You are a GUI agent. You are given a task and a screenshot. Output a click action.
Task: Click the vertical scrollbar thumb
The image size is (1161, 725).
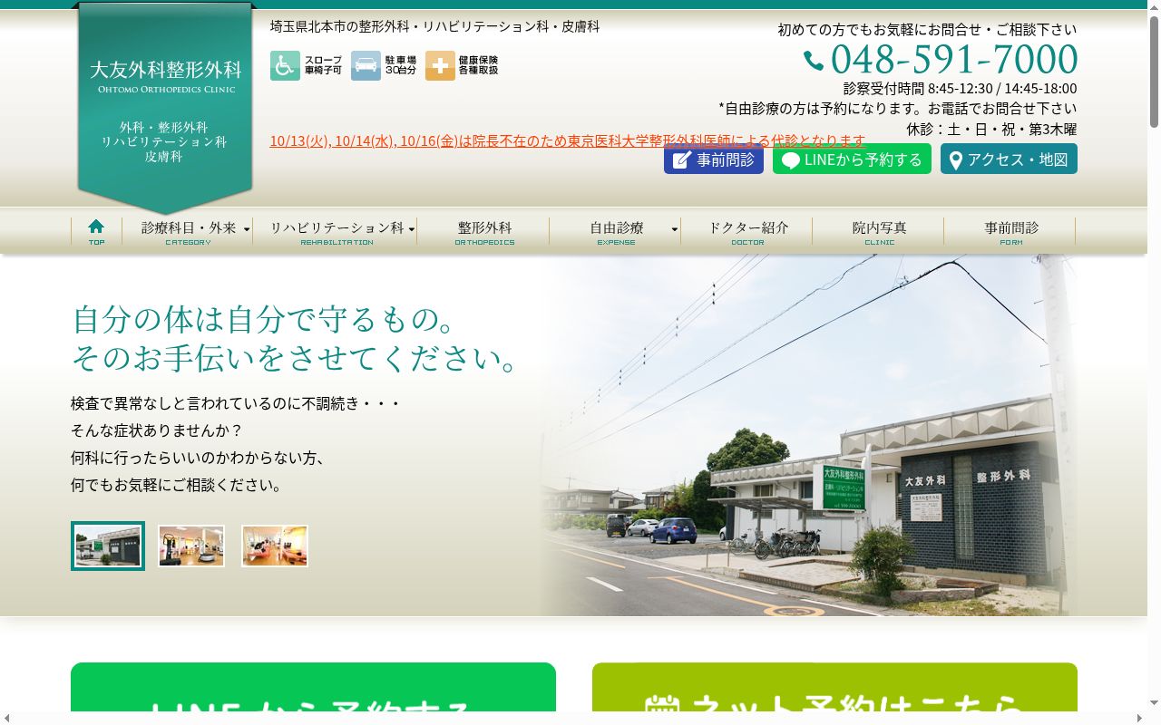tap(1154, 72)
